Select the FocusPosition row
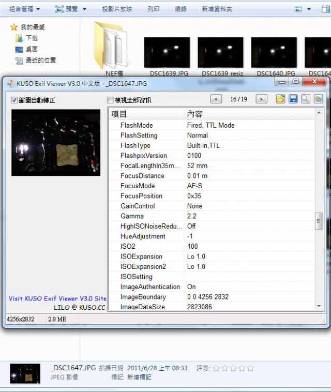331x392 pixels. [x=212, y=196]
